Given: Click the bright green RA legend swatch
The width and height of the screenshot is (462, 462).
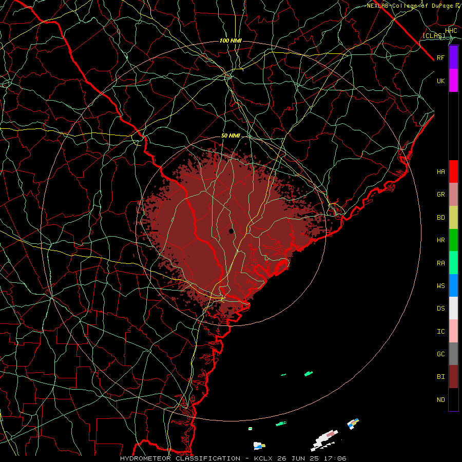Looking at the screenshot, I should (453, 262).
